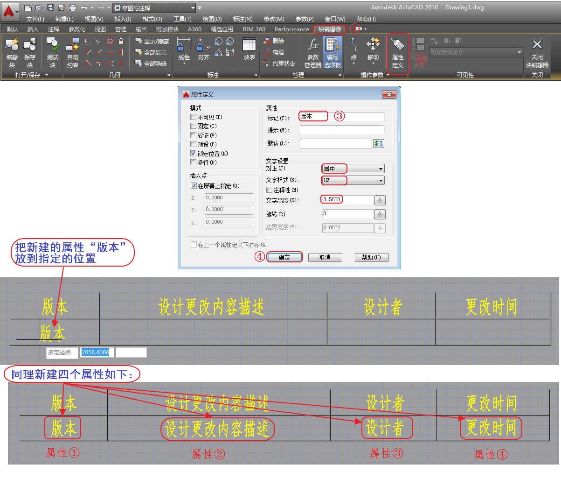The image size is (561, 479).
Task: Open the 文字样式 text style dropdown
Action: click(353, 180)
